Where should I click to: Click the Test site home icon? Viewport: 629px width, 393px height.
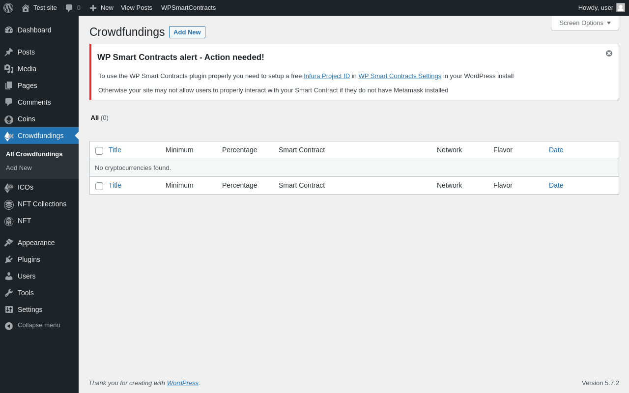(x=26, y=8)
